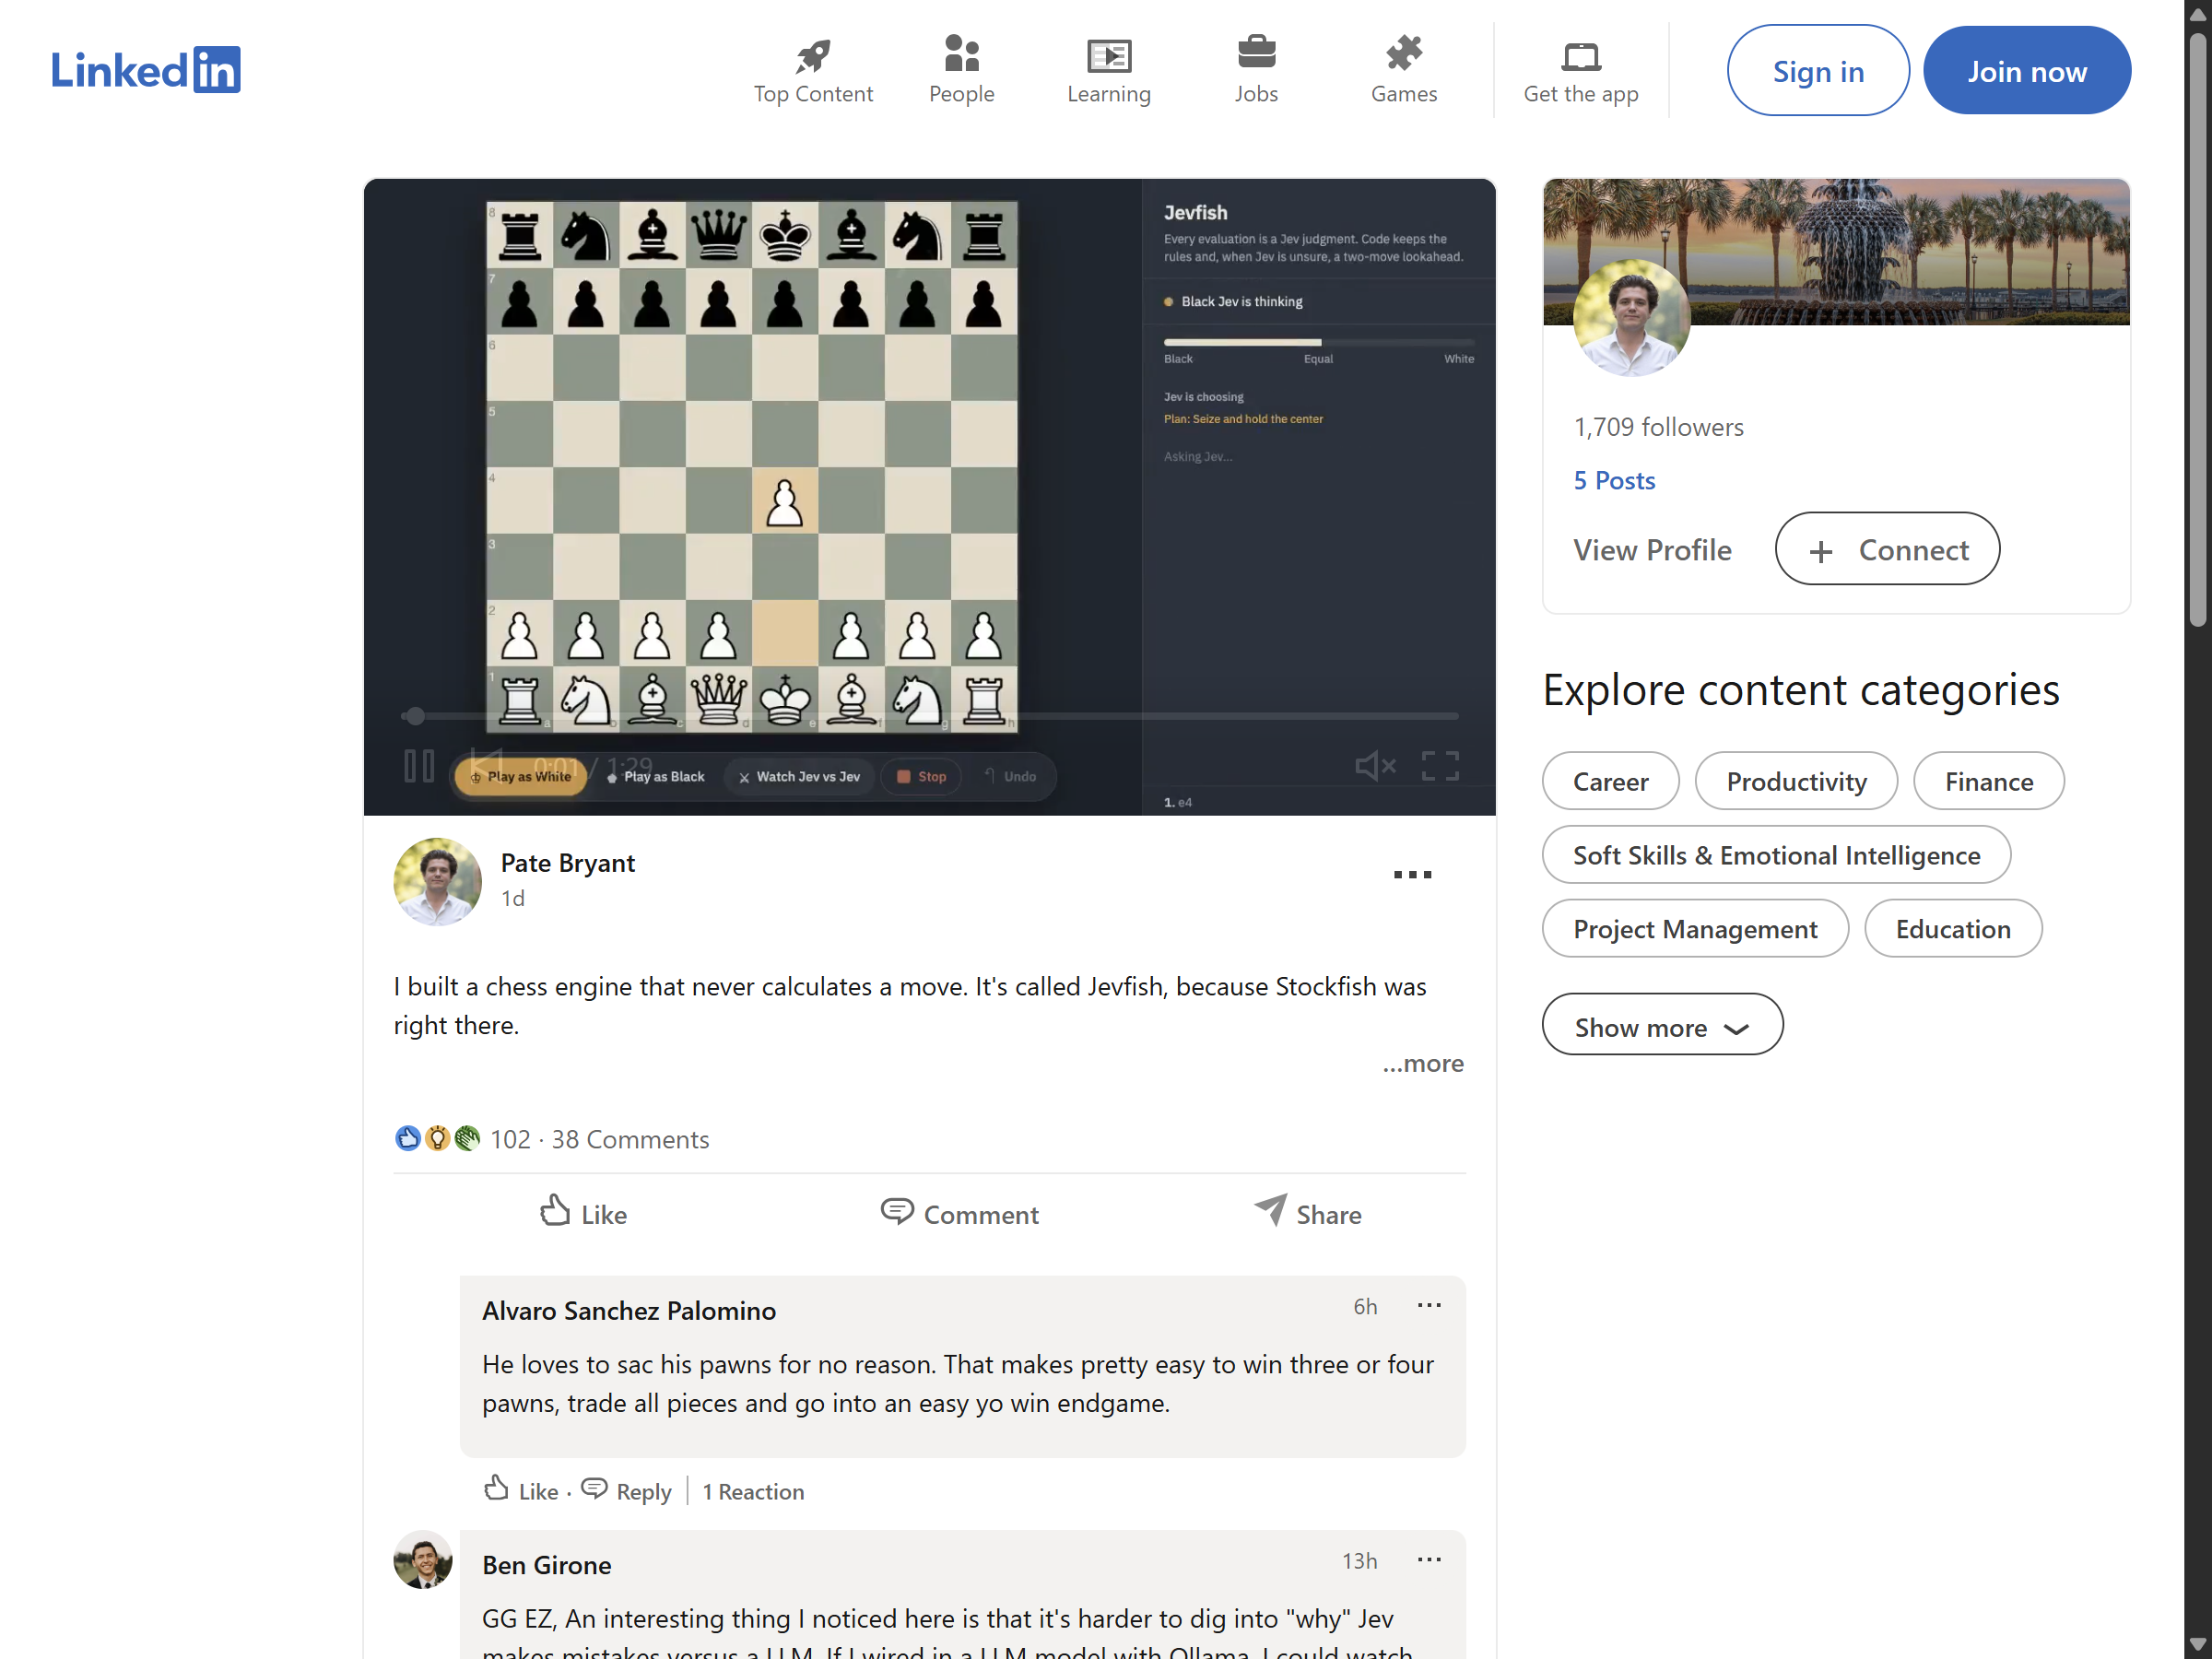The image size is (2212, 1659).
Task: View 1 Reaction on Alvaro's comment
Action: (753, 1491)
